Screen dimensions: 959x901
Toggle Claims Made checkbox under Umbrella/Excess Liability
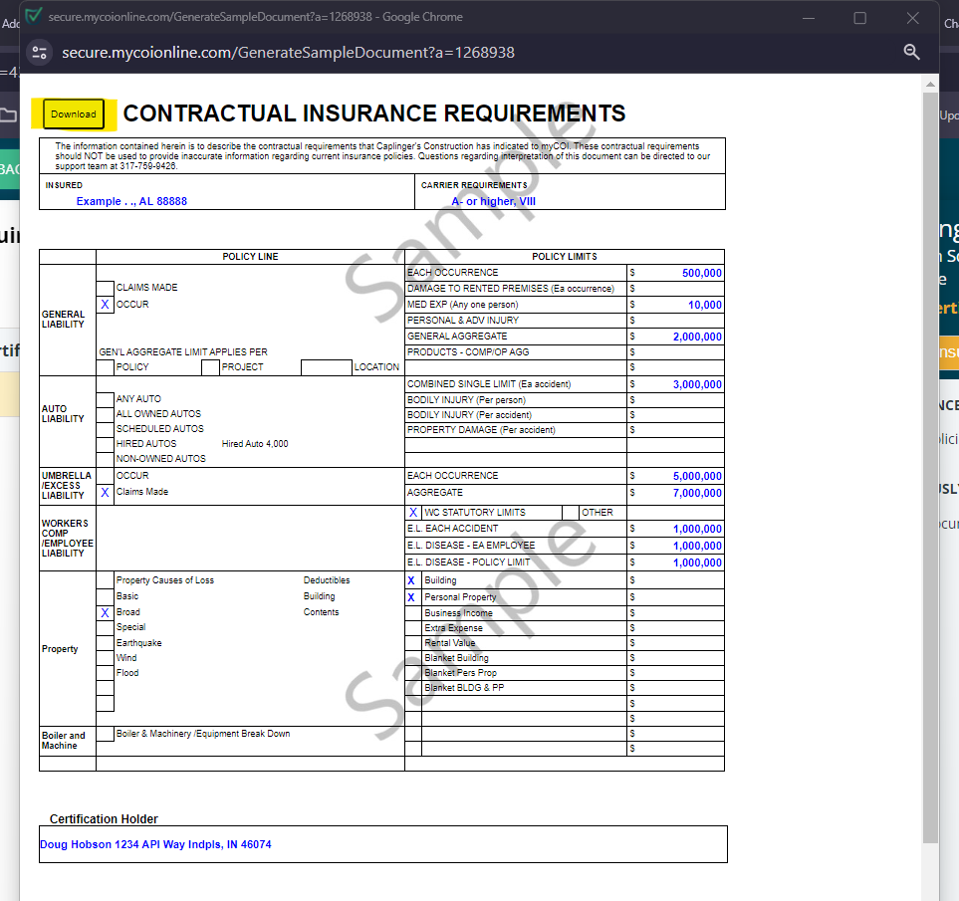105,492
